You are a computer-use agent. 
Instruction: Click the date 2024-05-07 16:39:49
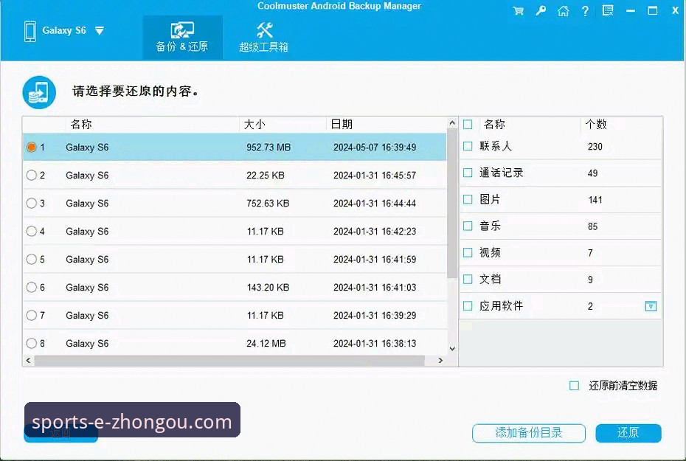[x=375, y=148]
